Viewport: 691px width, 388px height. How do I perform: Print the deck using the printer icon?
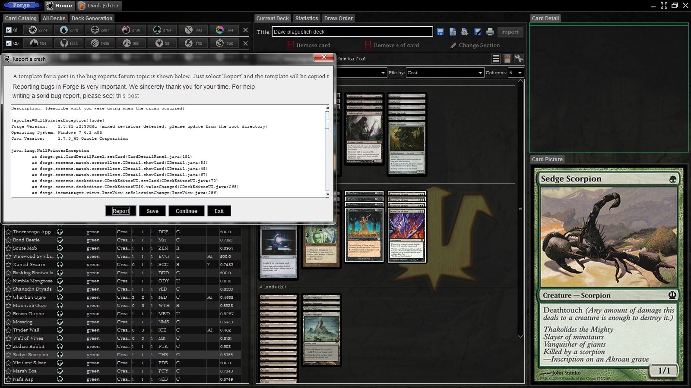490,32
